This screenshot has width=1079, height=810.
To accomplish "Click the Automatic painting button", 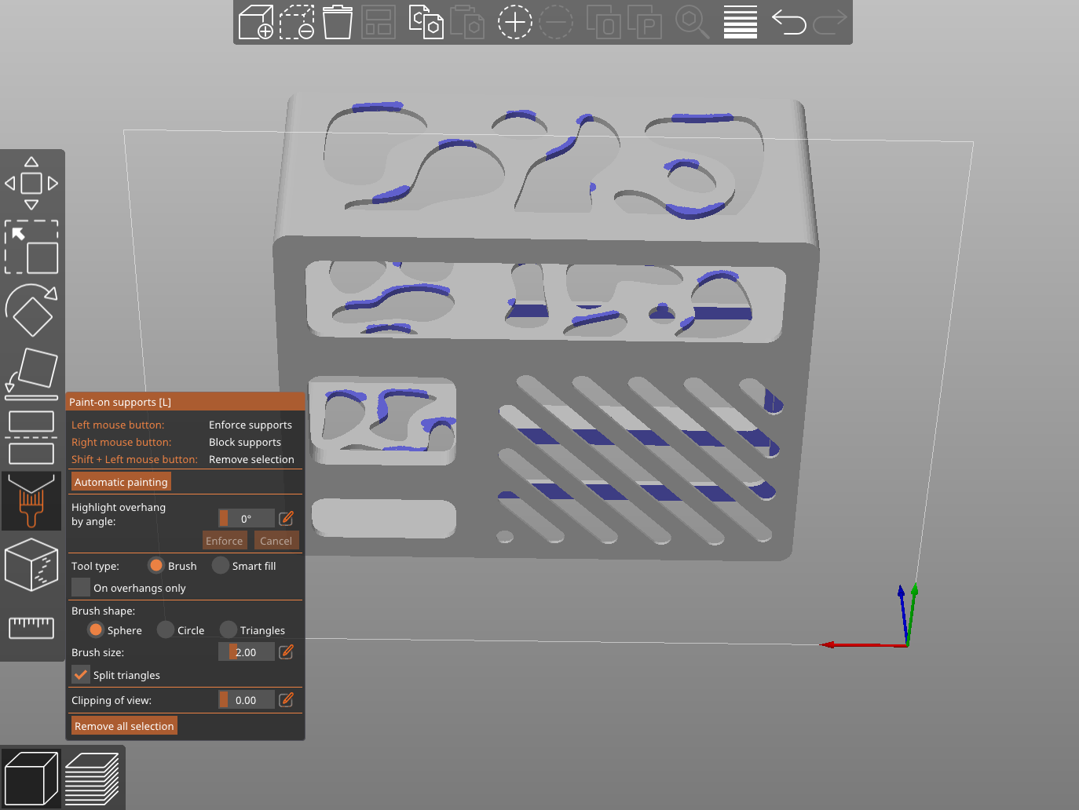I will click(122, 482).
